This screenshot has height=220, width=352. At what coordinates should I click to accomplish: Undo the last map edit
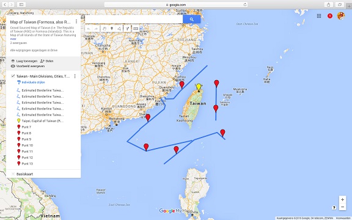(89, 29)
